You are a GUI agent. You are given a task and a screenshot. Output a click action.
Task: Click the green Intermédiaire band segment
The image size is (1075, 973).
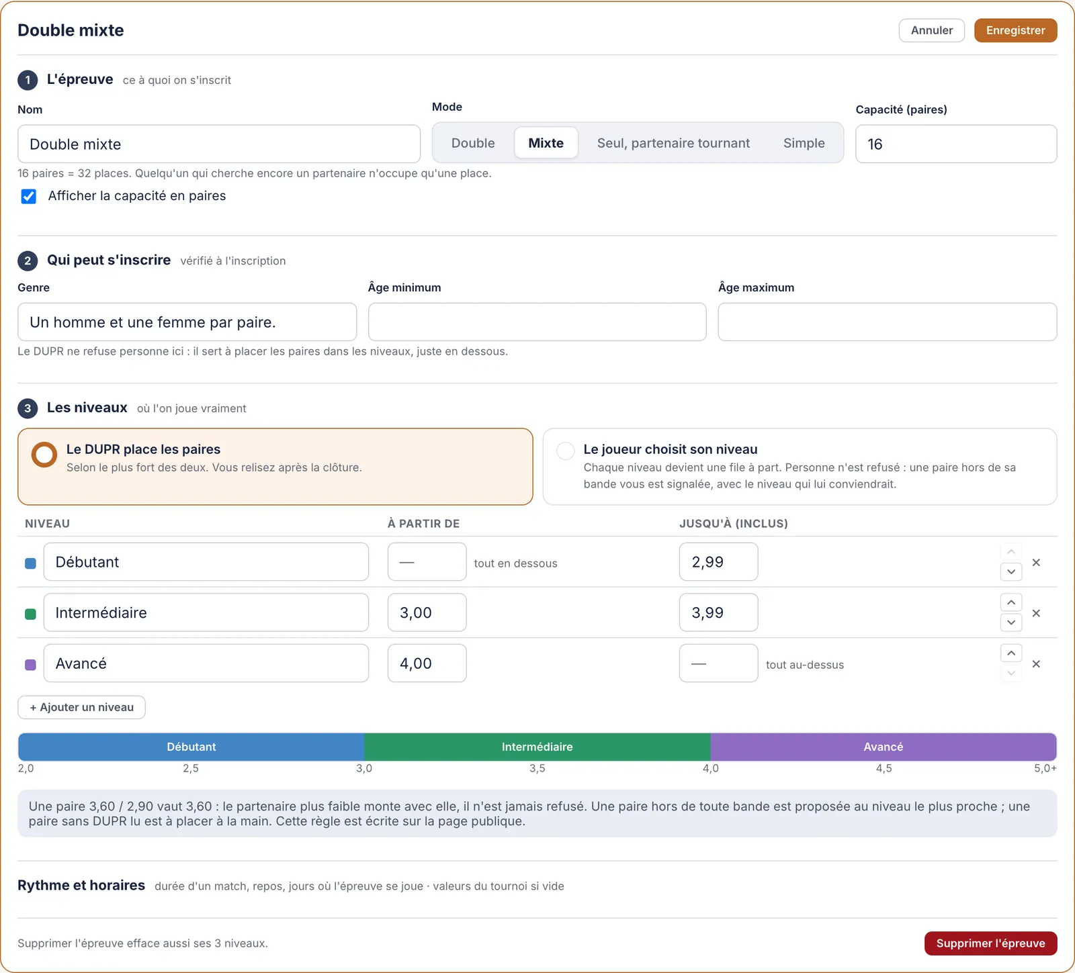537,747
